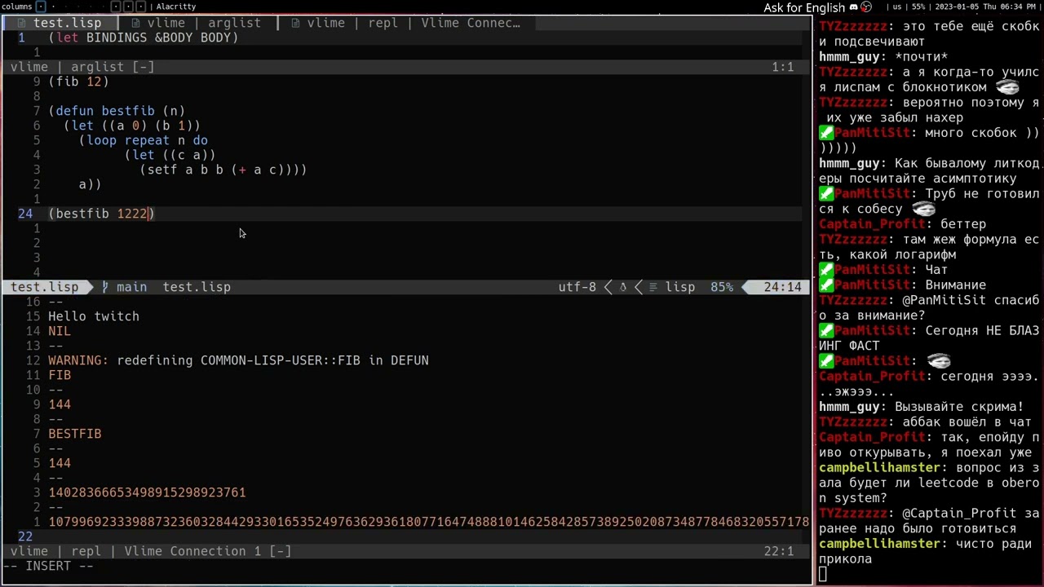This screenshot has width=1044, height=587.
Task: Click the file icon on test.lisp tab
Action: [x=22, y=23]
